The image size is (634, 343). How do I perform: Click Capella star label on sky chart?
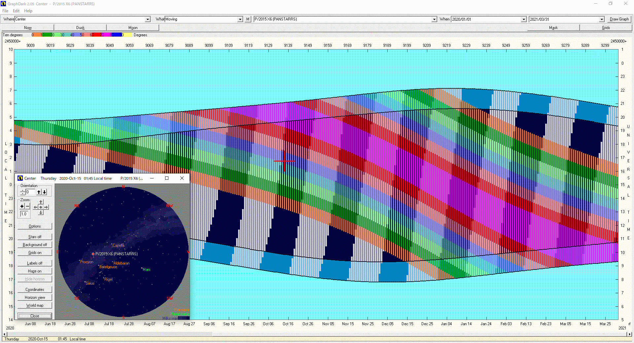pos(118,245)
